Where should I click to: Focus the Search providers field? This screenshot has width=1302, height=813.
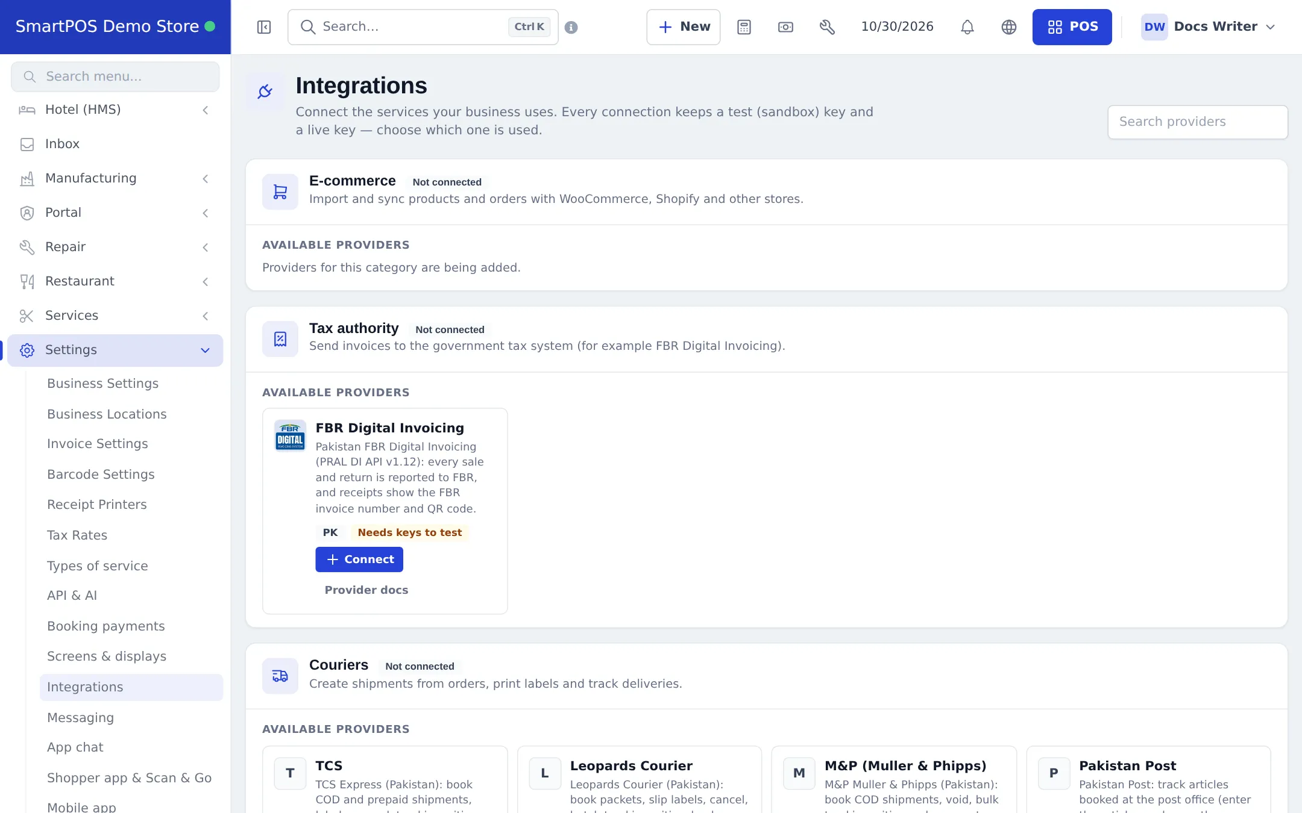(1197, 122)
